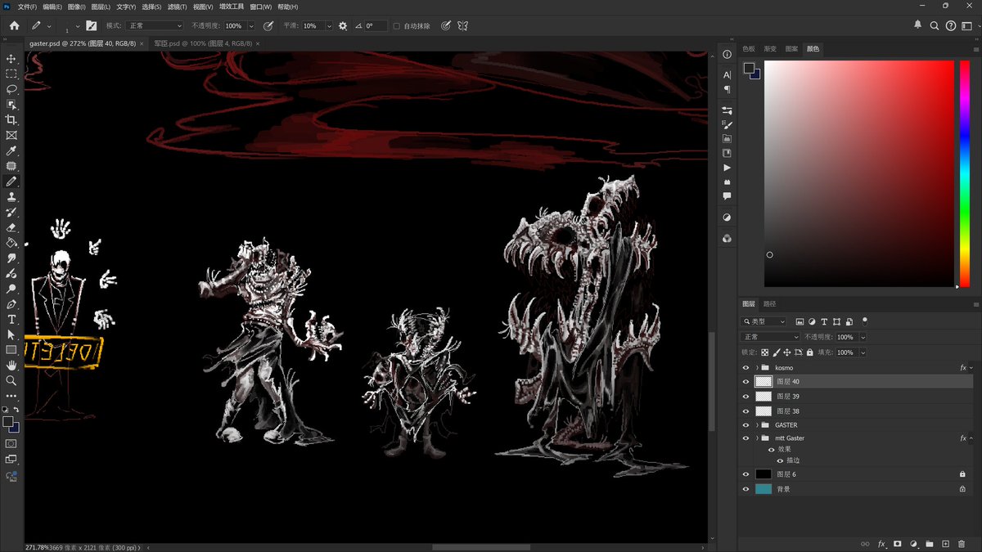982x552 pixels.
Task: Click the horizontal scrollbar under canvas
Action: 481,547
